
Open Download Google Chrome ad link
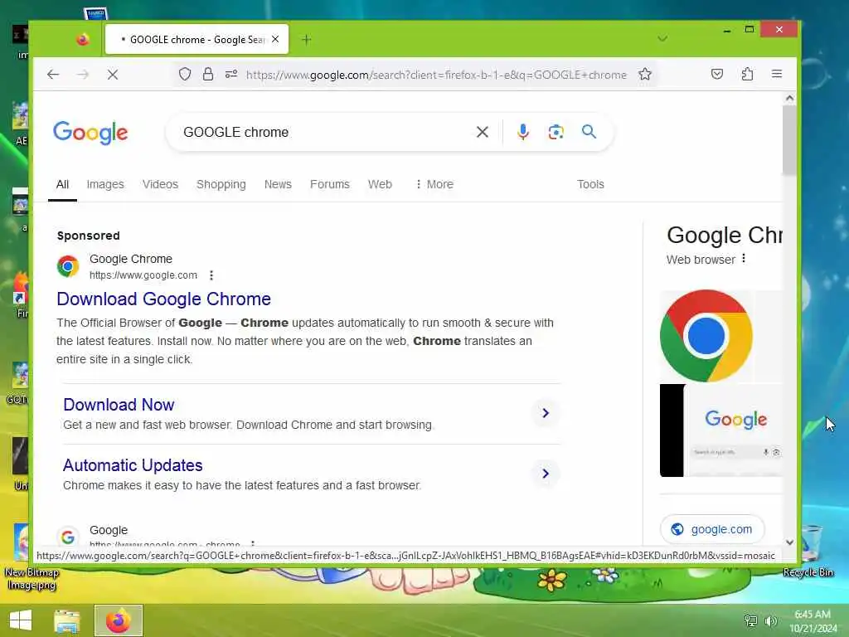pos(163,299)
